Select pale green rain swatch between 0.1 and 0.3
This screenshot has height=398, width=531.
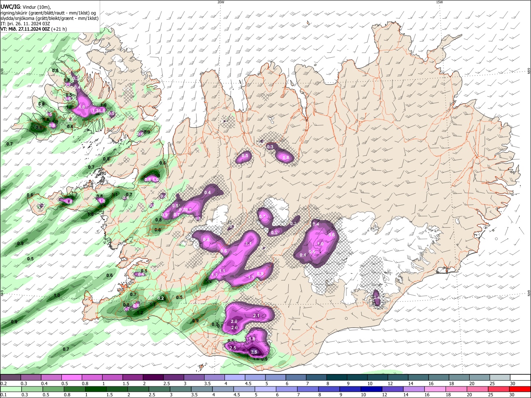point(11,389)
